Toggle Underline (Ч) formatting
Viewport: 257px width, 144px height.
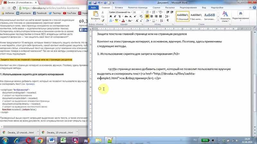[x=120, y=16]
